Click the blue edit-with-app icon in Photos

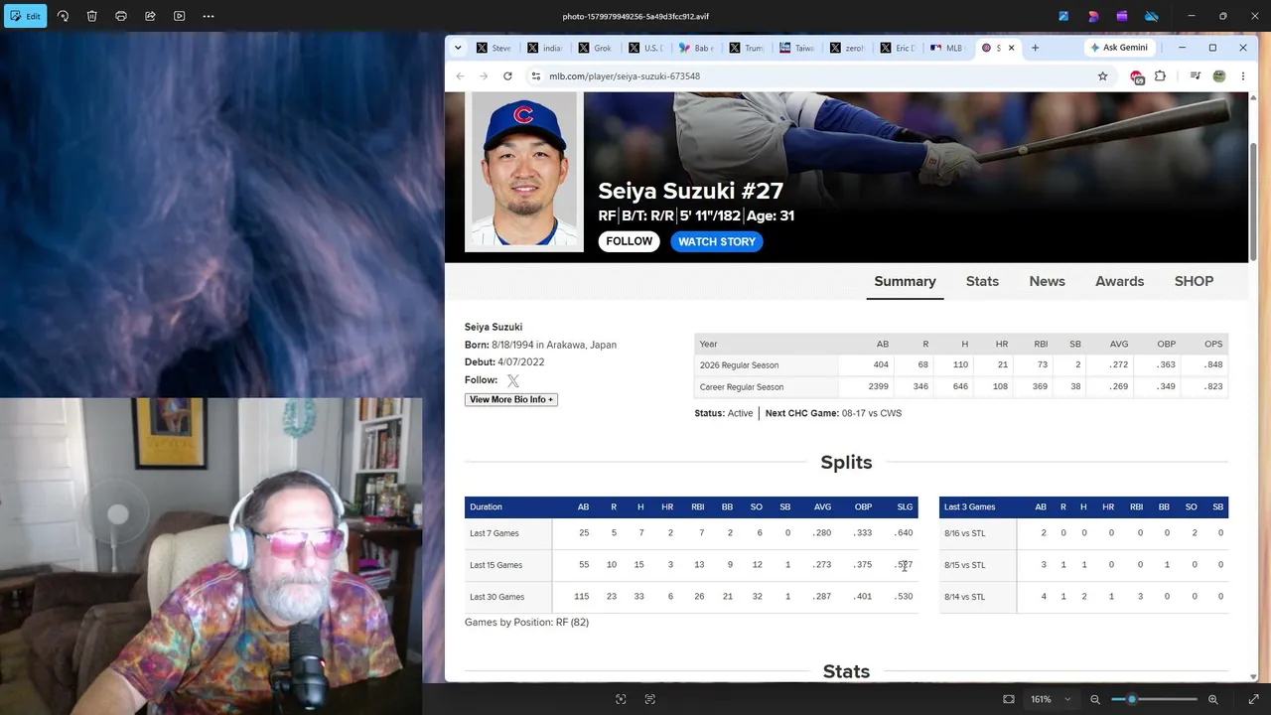[x=1063, y=16]
